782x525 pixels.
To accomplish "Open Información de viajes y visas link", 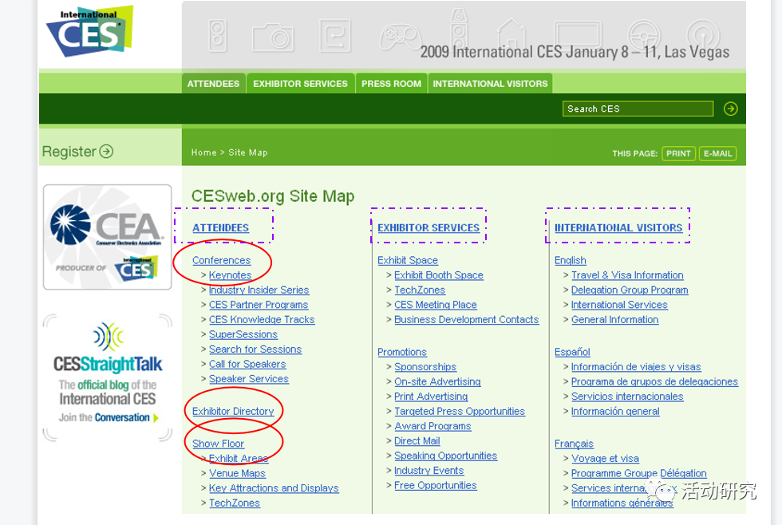I will point(637,367).
